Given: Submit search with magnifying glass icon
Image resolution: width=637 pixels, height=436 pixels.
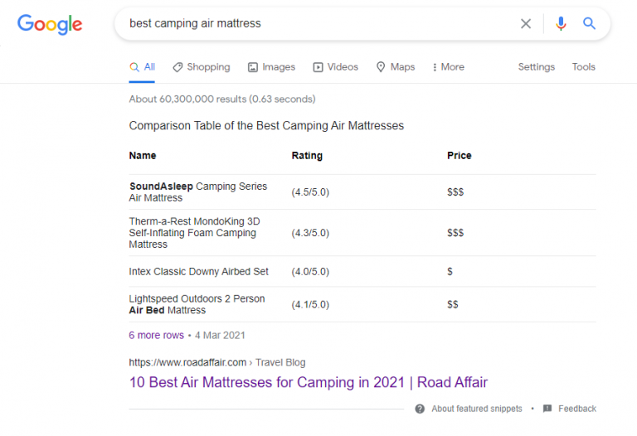Looking at the screenshot, I should [x=589, y=23].
